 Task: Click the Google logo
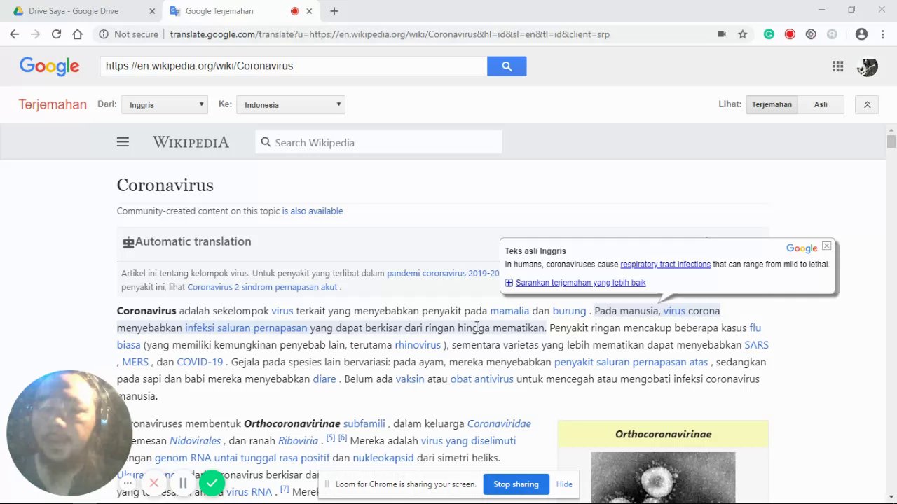[x=49, y=66]
